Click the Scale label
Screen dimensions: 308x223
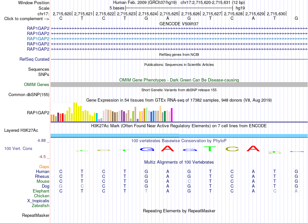point(44,8)
